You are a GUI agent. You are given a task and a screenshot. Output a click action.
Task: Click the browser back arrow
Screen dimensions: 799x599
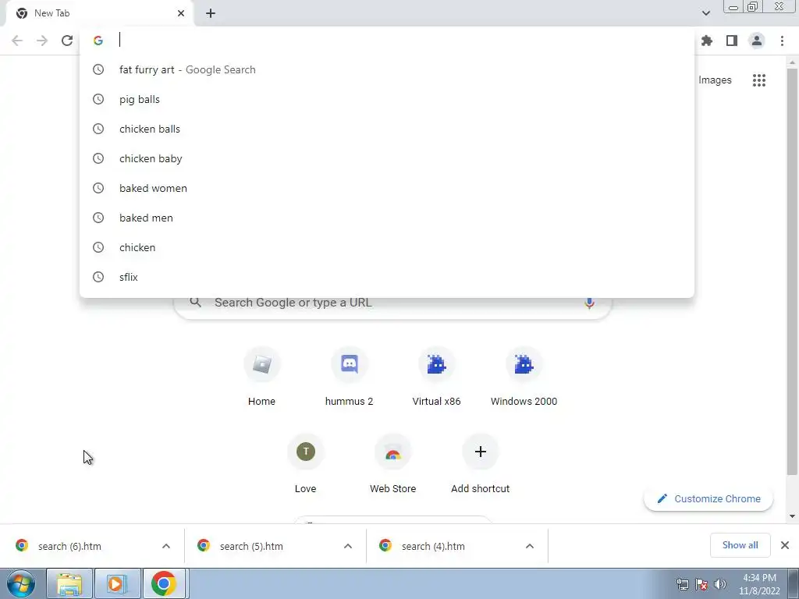(17, 41)
